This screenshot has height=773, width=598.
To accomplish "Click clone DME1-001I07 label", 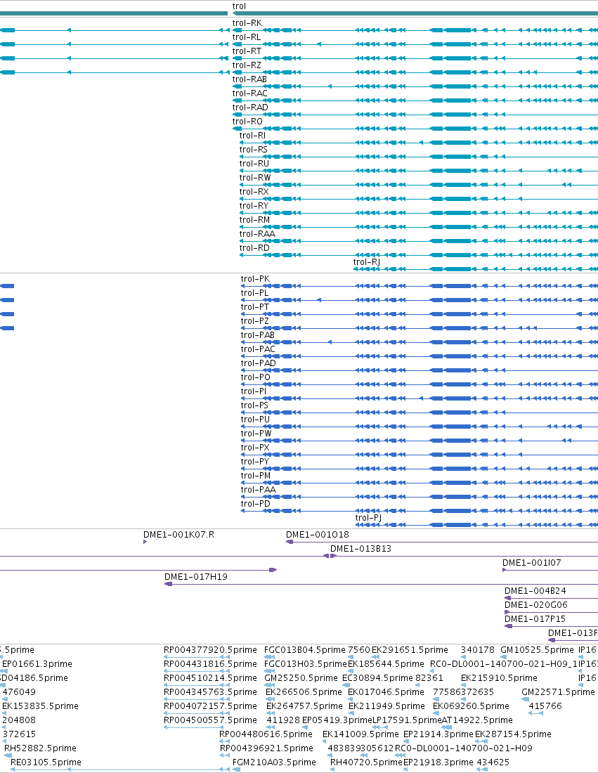I will point(532,563).
